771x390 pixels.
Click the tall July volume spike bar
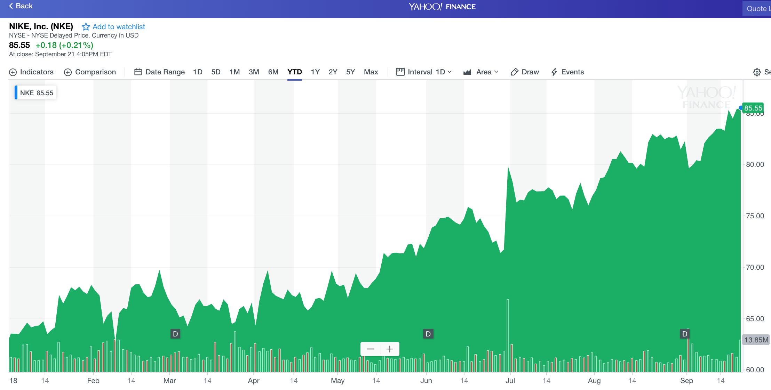point(508,335)
